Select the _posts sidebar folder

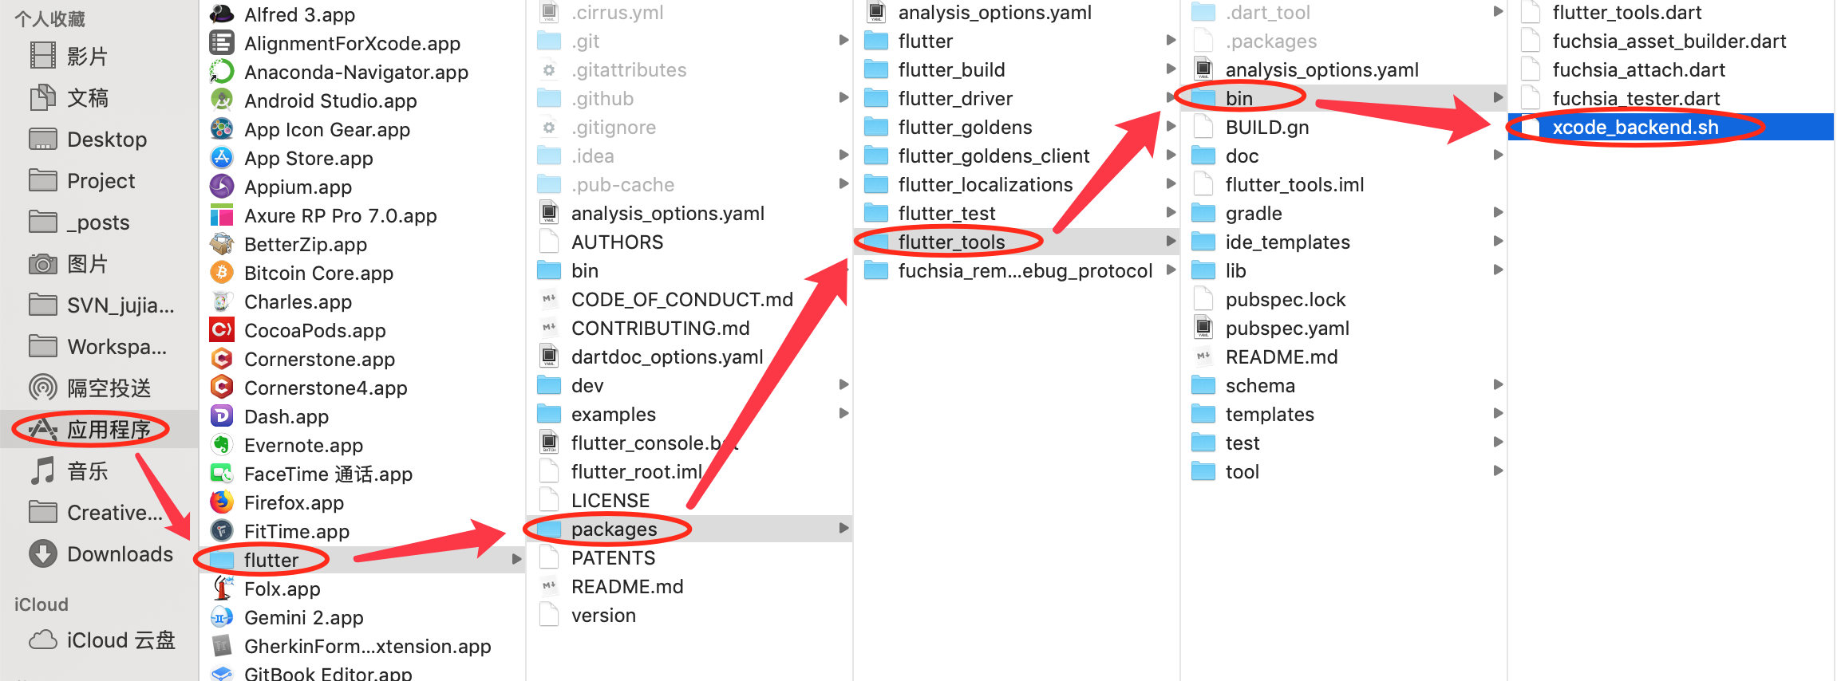pos(99,222)
